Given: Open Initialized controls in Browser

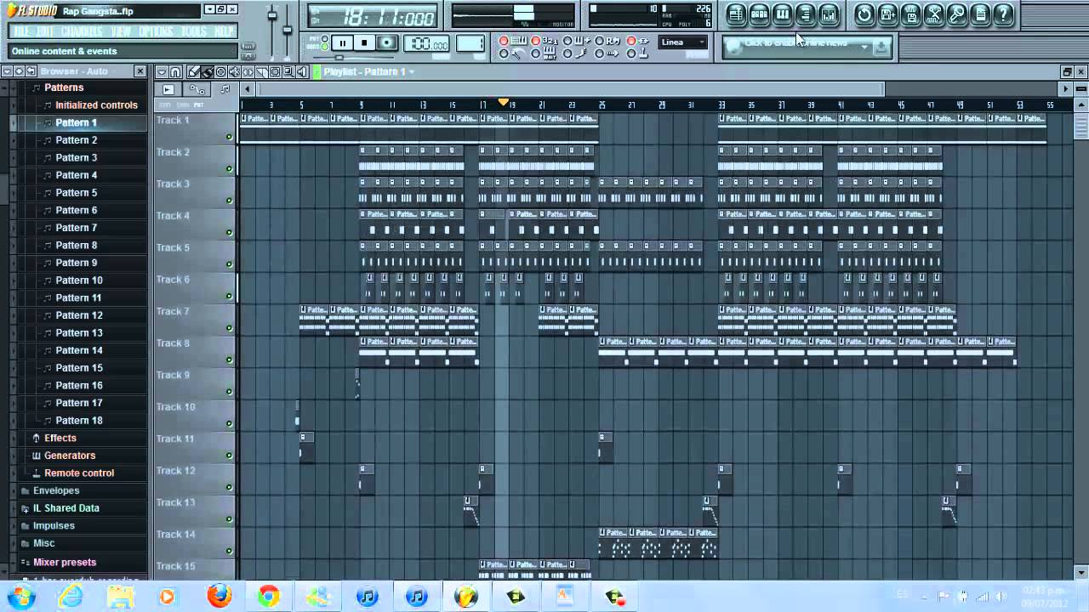Looking at the screenshot, I should coord(96,105).
